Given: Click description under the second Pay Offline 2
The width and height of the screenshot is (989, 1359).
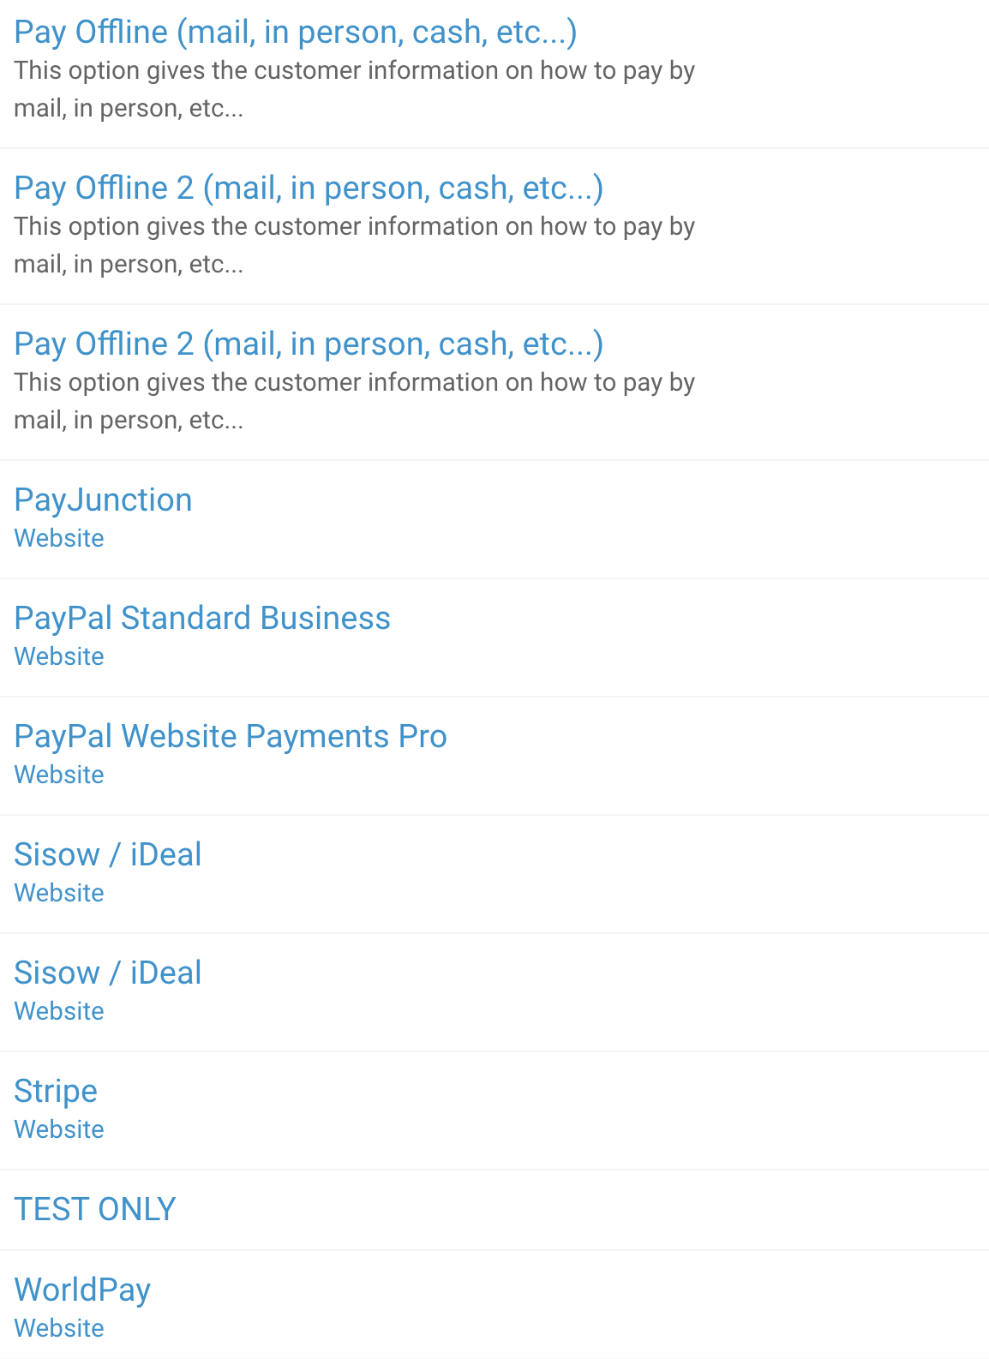Looking at the screenshot, I should click(354, 401).
